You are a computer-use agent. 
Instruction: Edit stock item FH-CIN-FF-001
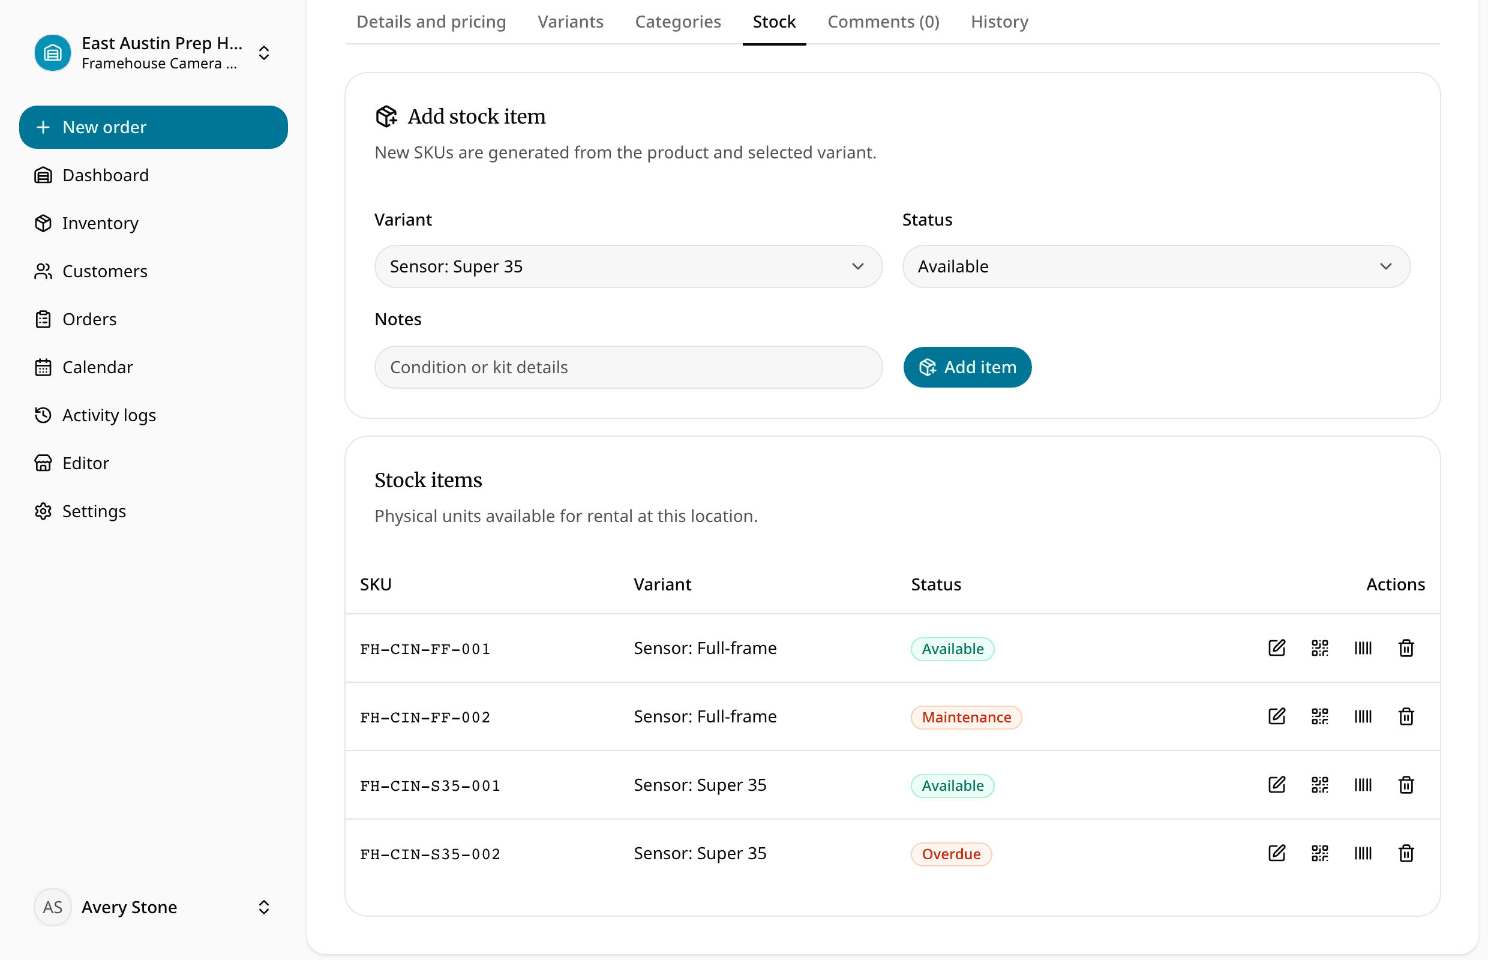click(1277, 647)
